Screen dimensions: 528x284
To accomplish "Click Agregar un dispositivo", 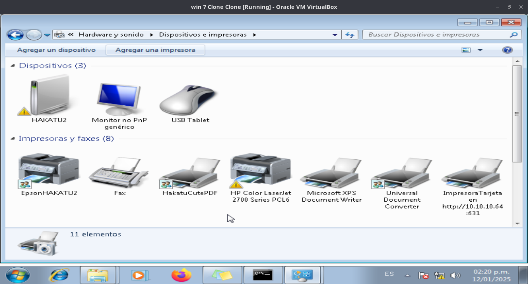I will click(56, 50).
